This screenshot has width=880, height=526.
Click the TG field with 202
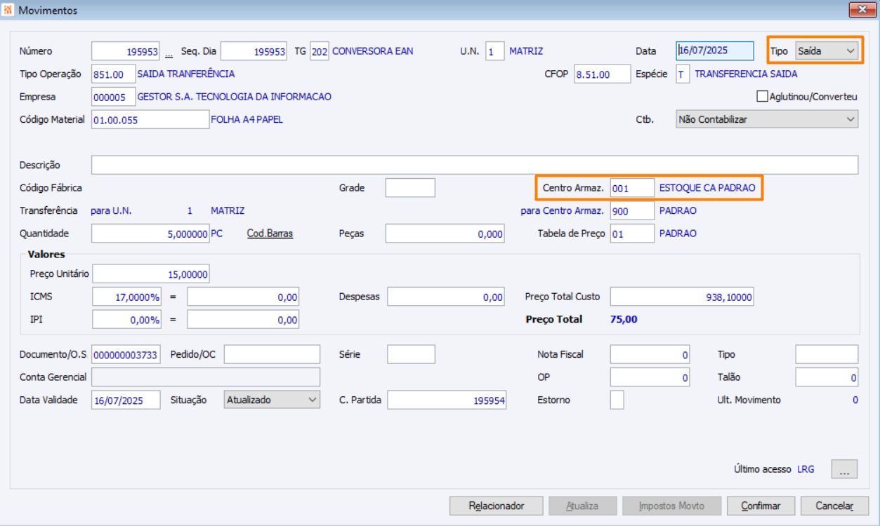pos(320,51)
